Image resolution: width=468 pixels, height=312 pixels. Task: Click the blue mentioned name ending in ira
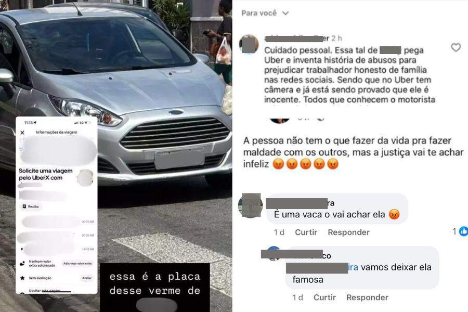click(x=353, y=267)
